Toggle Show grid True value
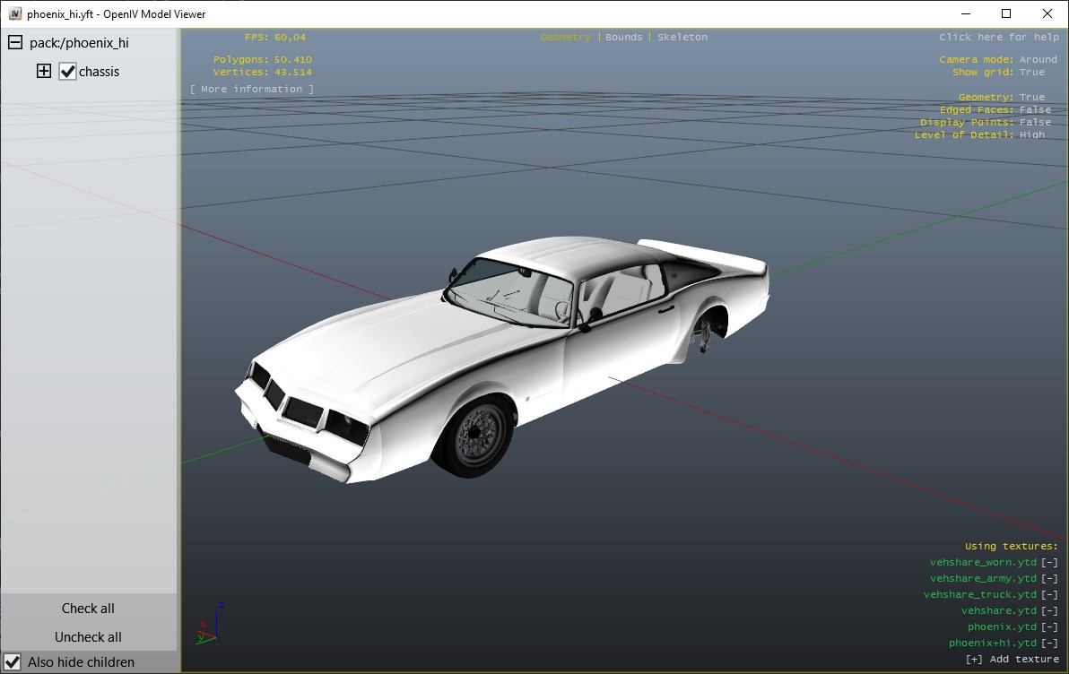This screenshot has height=674, width=1069. click(x=1032, y=72)
